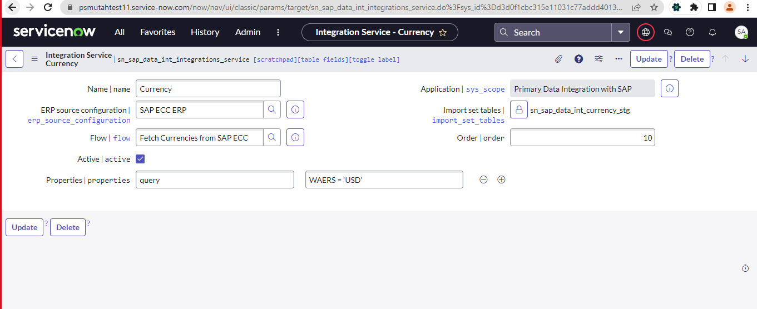Look up Flow using magnifier icon
This screenshot has width=757, height=309.
[272, 138]
